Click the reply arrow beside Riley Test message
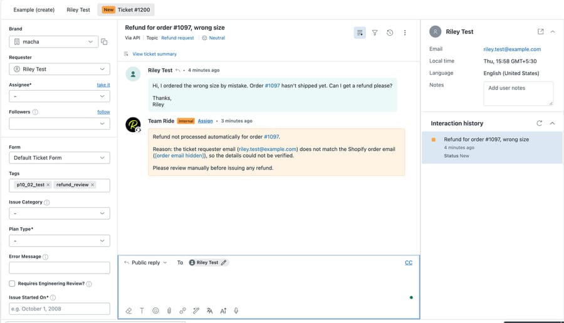564x323 pixels. (178, 70)
